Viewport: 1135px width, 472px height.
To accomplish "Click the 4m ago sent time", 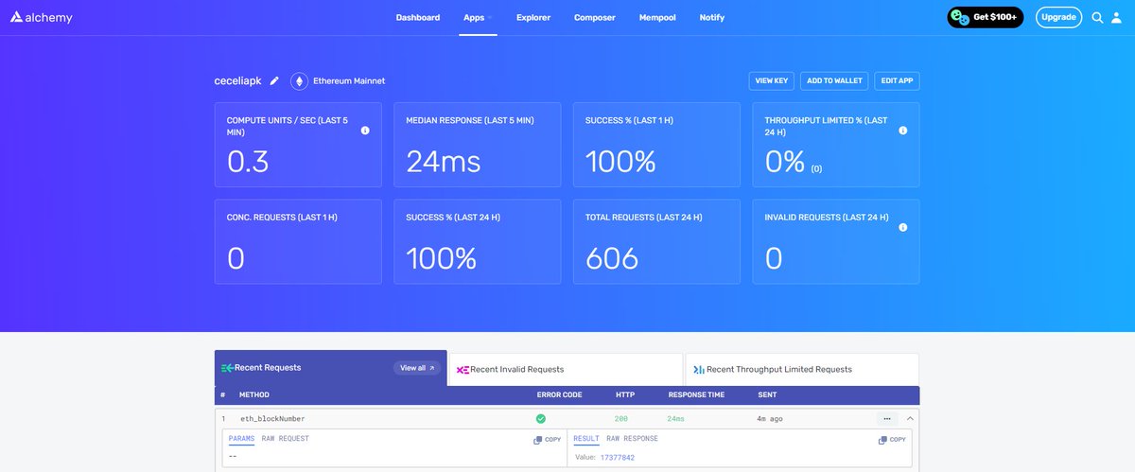I will coord(770,418).
